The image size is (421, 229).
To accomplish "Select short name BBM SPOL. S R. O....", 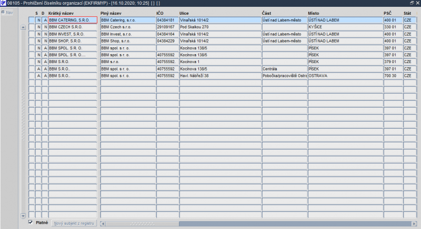I will coord(73,55).
